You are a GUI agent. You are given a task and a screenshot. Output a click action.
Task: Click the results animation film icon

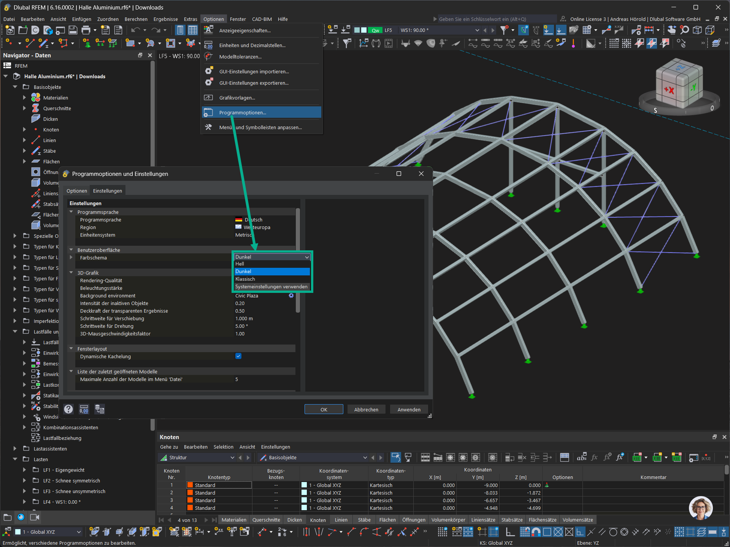[x=389, y=43]
